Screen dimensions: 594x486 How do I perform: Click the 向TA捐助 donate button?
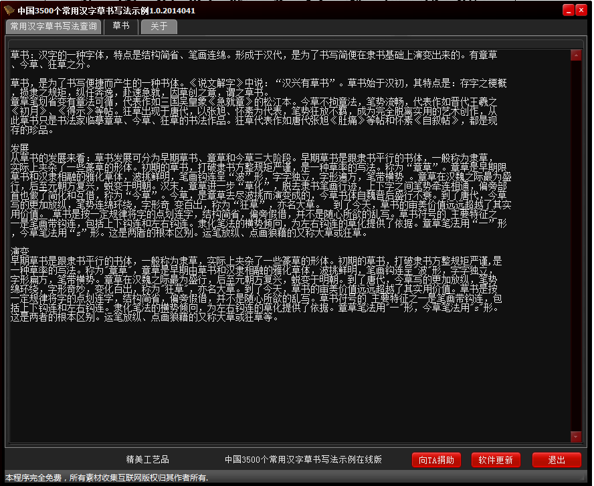click(x=436, y=460)
